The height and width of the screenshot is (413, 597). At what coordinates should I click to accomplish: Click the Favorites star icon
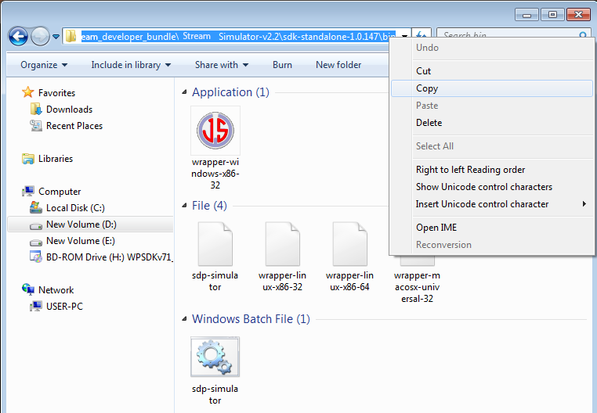click(27, 92)
